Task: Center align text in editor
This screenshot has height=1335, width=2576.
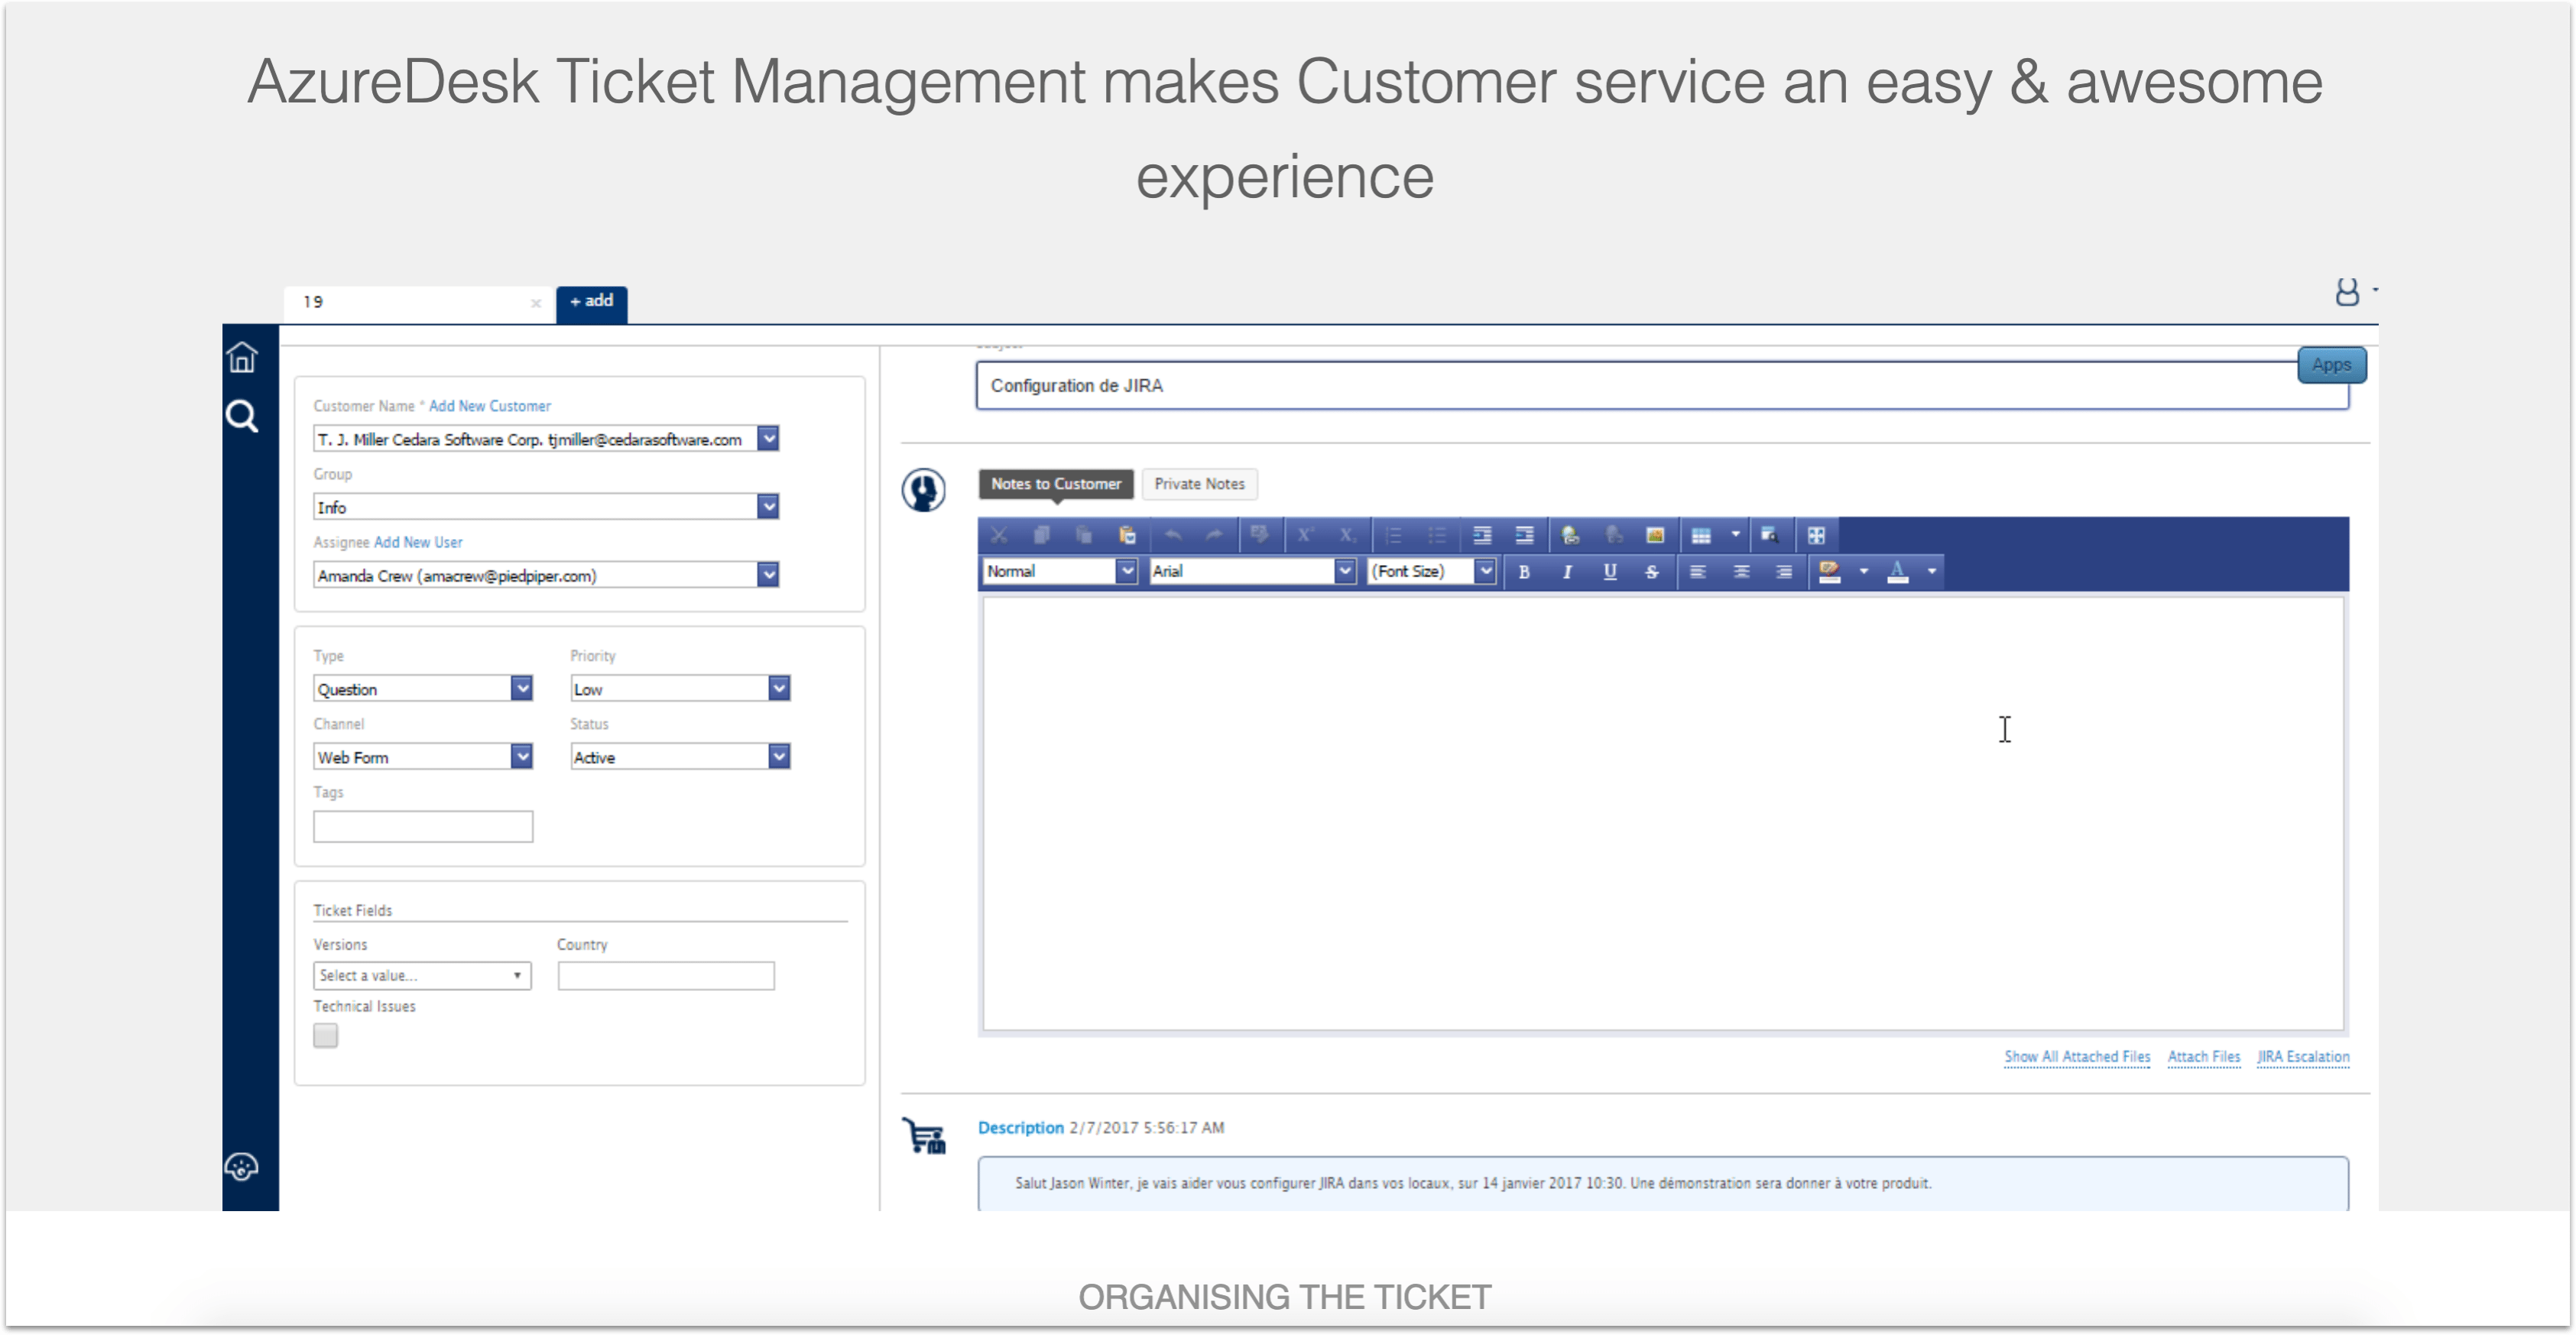Action: click(x=1741, y=571)
